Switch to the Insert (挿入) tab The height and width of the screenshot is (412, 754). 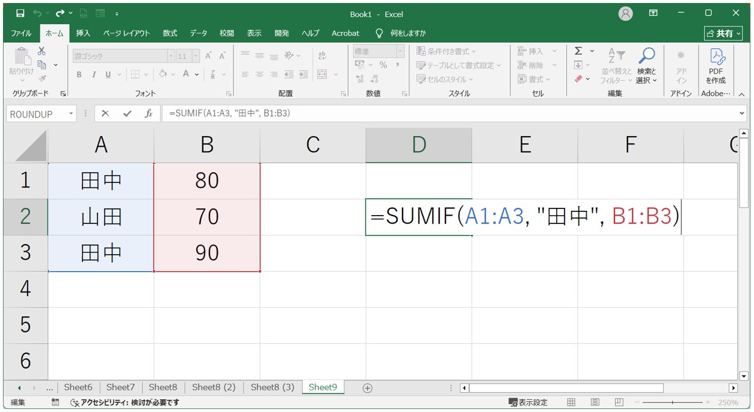84,33
